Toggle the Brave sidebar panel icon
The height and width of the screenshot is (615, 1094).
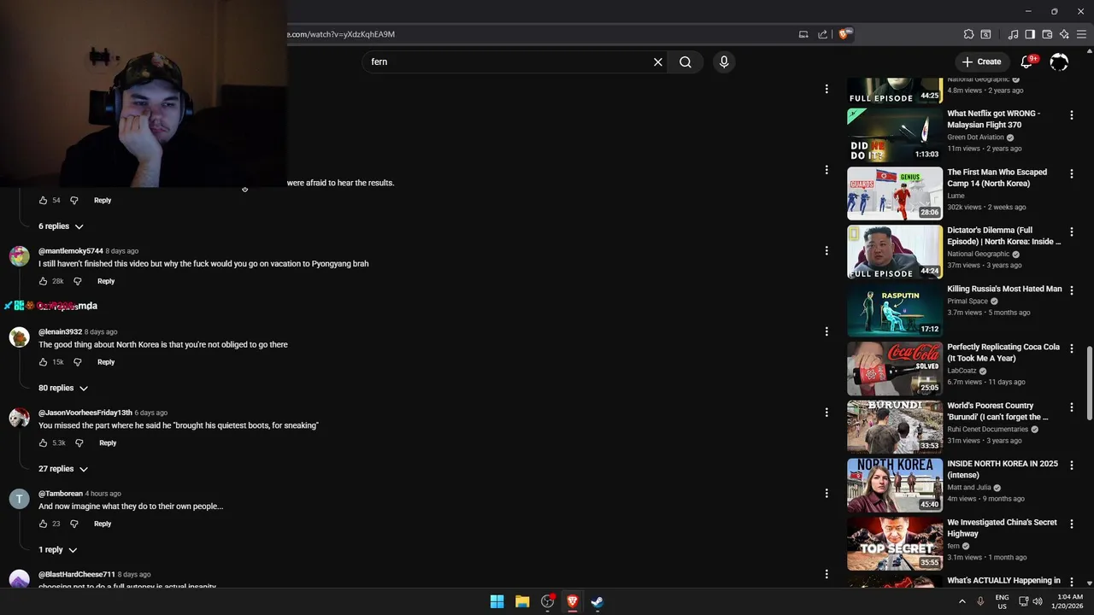[1030, 34]
